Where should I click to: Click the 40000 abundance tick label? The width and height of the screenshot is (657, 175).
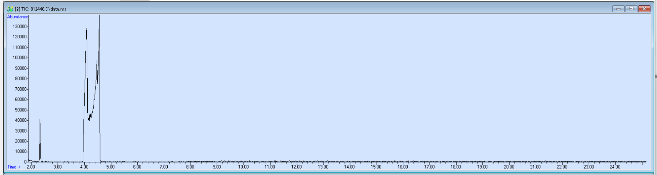[21, 120]
